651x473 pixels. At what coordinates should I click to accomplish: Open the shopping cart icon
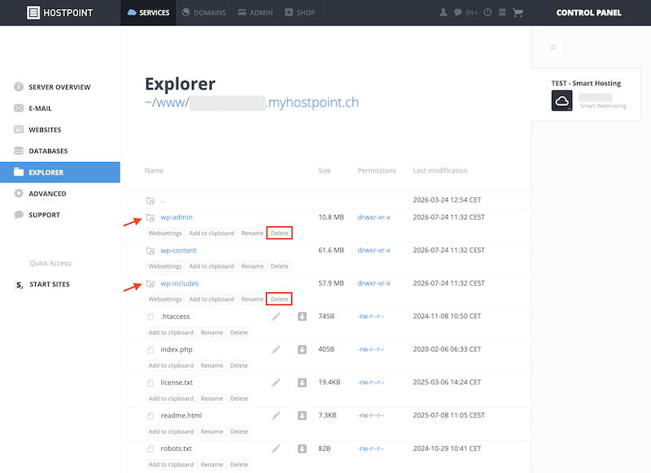518,13
